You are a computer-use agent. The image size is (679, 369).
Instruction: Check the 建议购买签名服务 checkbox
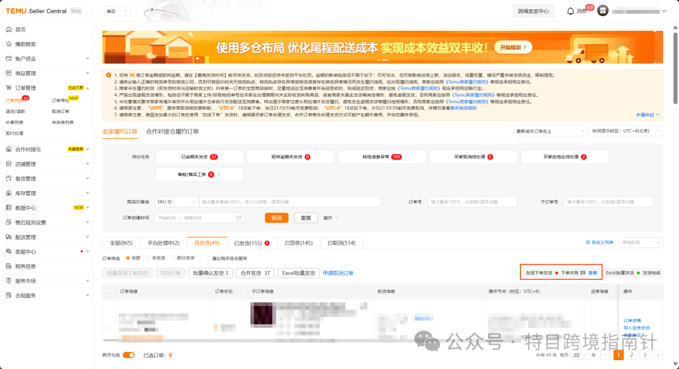pyautogui.click(x=208, y=258)
